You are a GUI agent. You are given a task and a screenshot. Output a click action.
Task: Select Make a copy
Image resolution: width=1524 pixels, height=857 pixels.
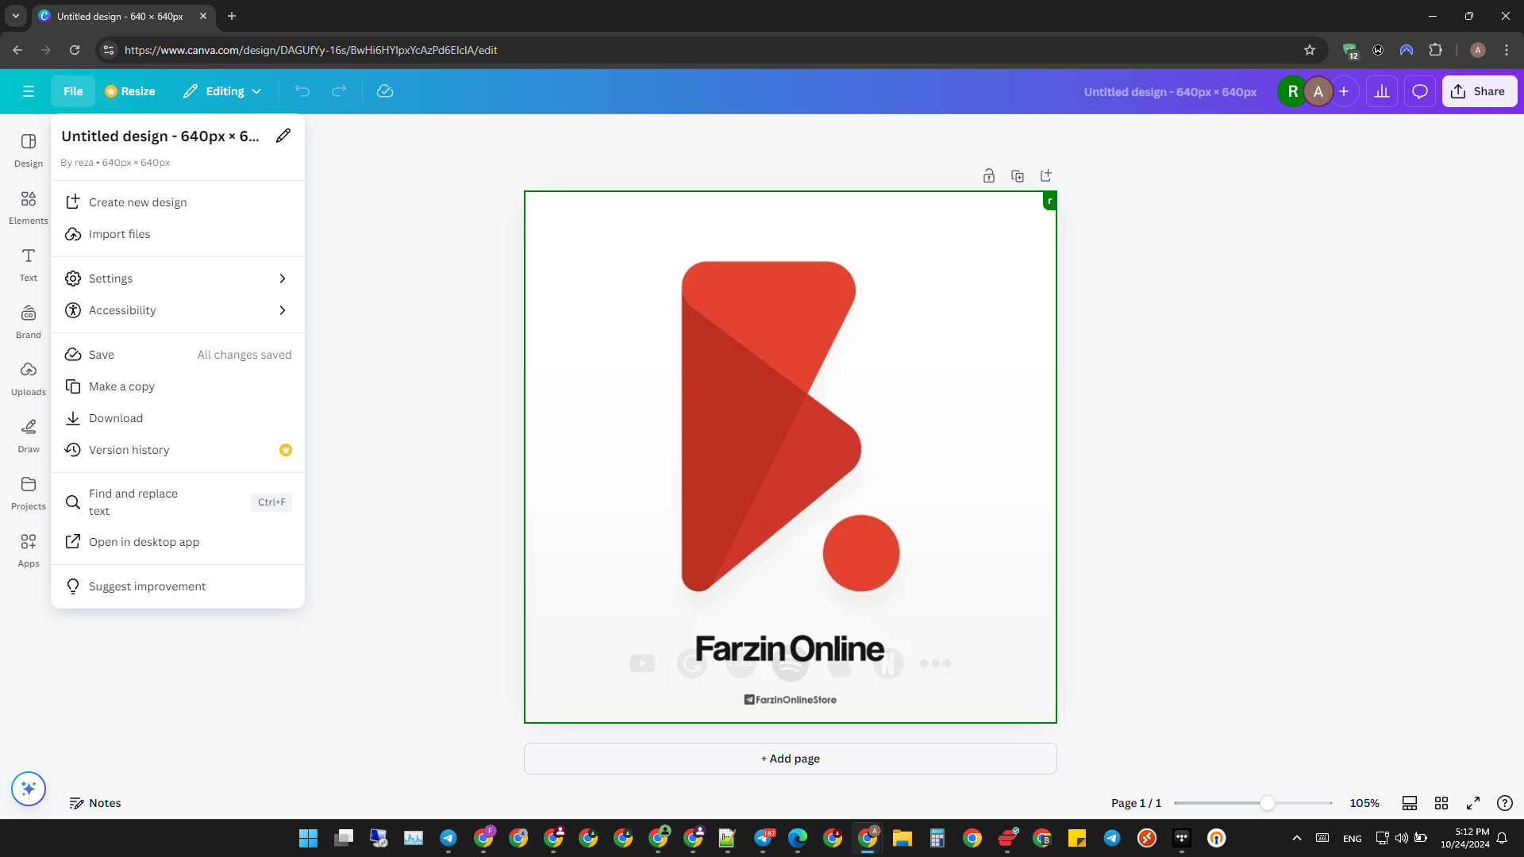(178, 386)
